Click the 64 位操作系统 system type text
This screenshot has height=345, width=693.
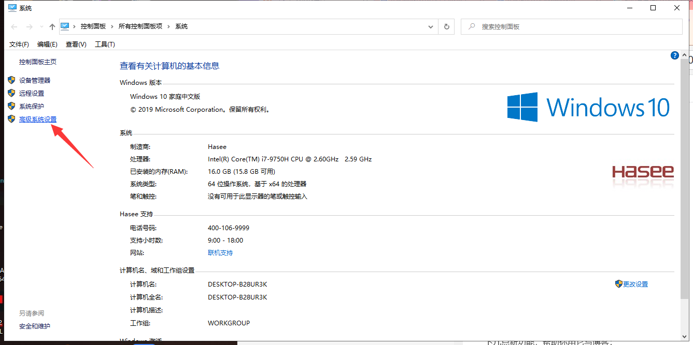(257, 184)
